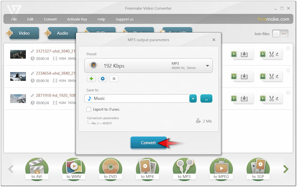The width and height of the screenshot is (297, 187).
Task: Open the Edit menu
Action: pos(30,19)
